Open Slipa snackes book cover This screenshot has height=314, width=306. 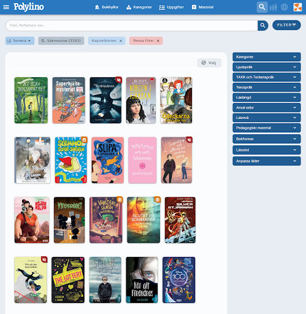click(x=107, y=160)
